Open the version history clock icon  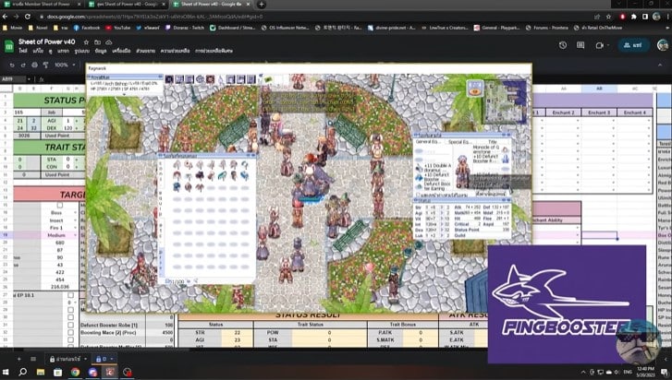click(563, 45)
